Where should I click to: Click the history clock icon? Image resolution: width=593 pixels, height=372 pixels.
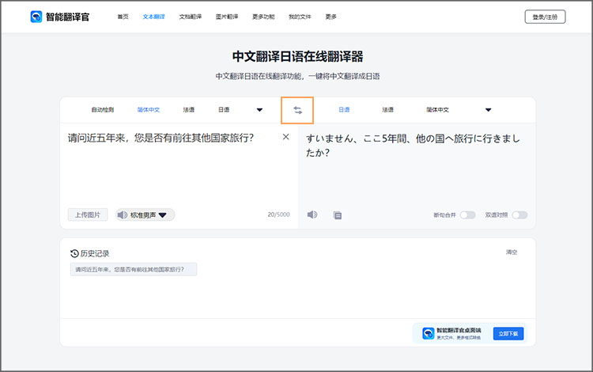pyautogui.click(x=74, y=253)
